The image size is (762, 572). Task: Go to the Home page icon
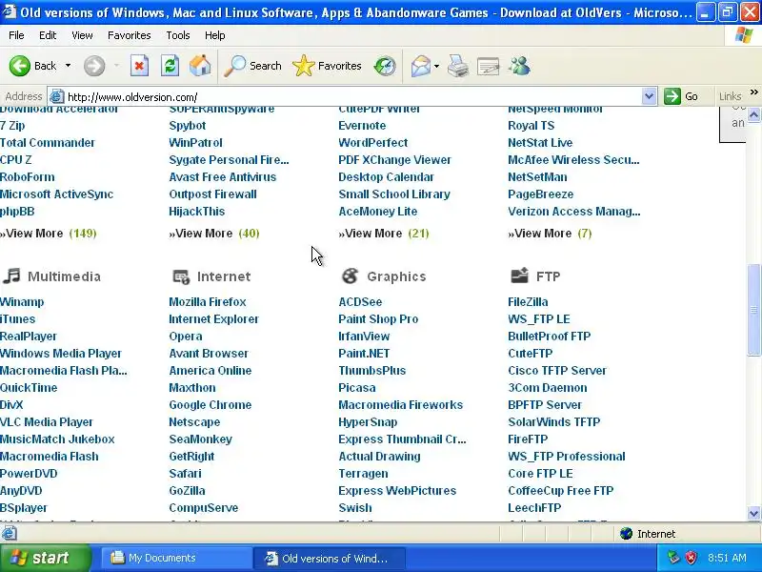(200, 66)
